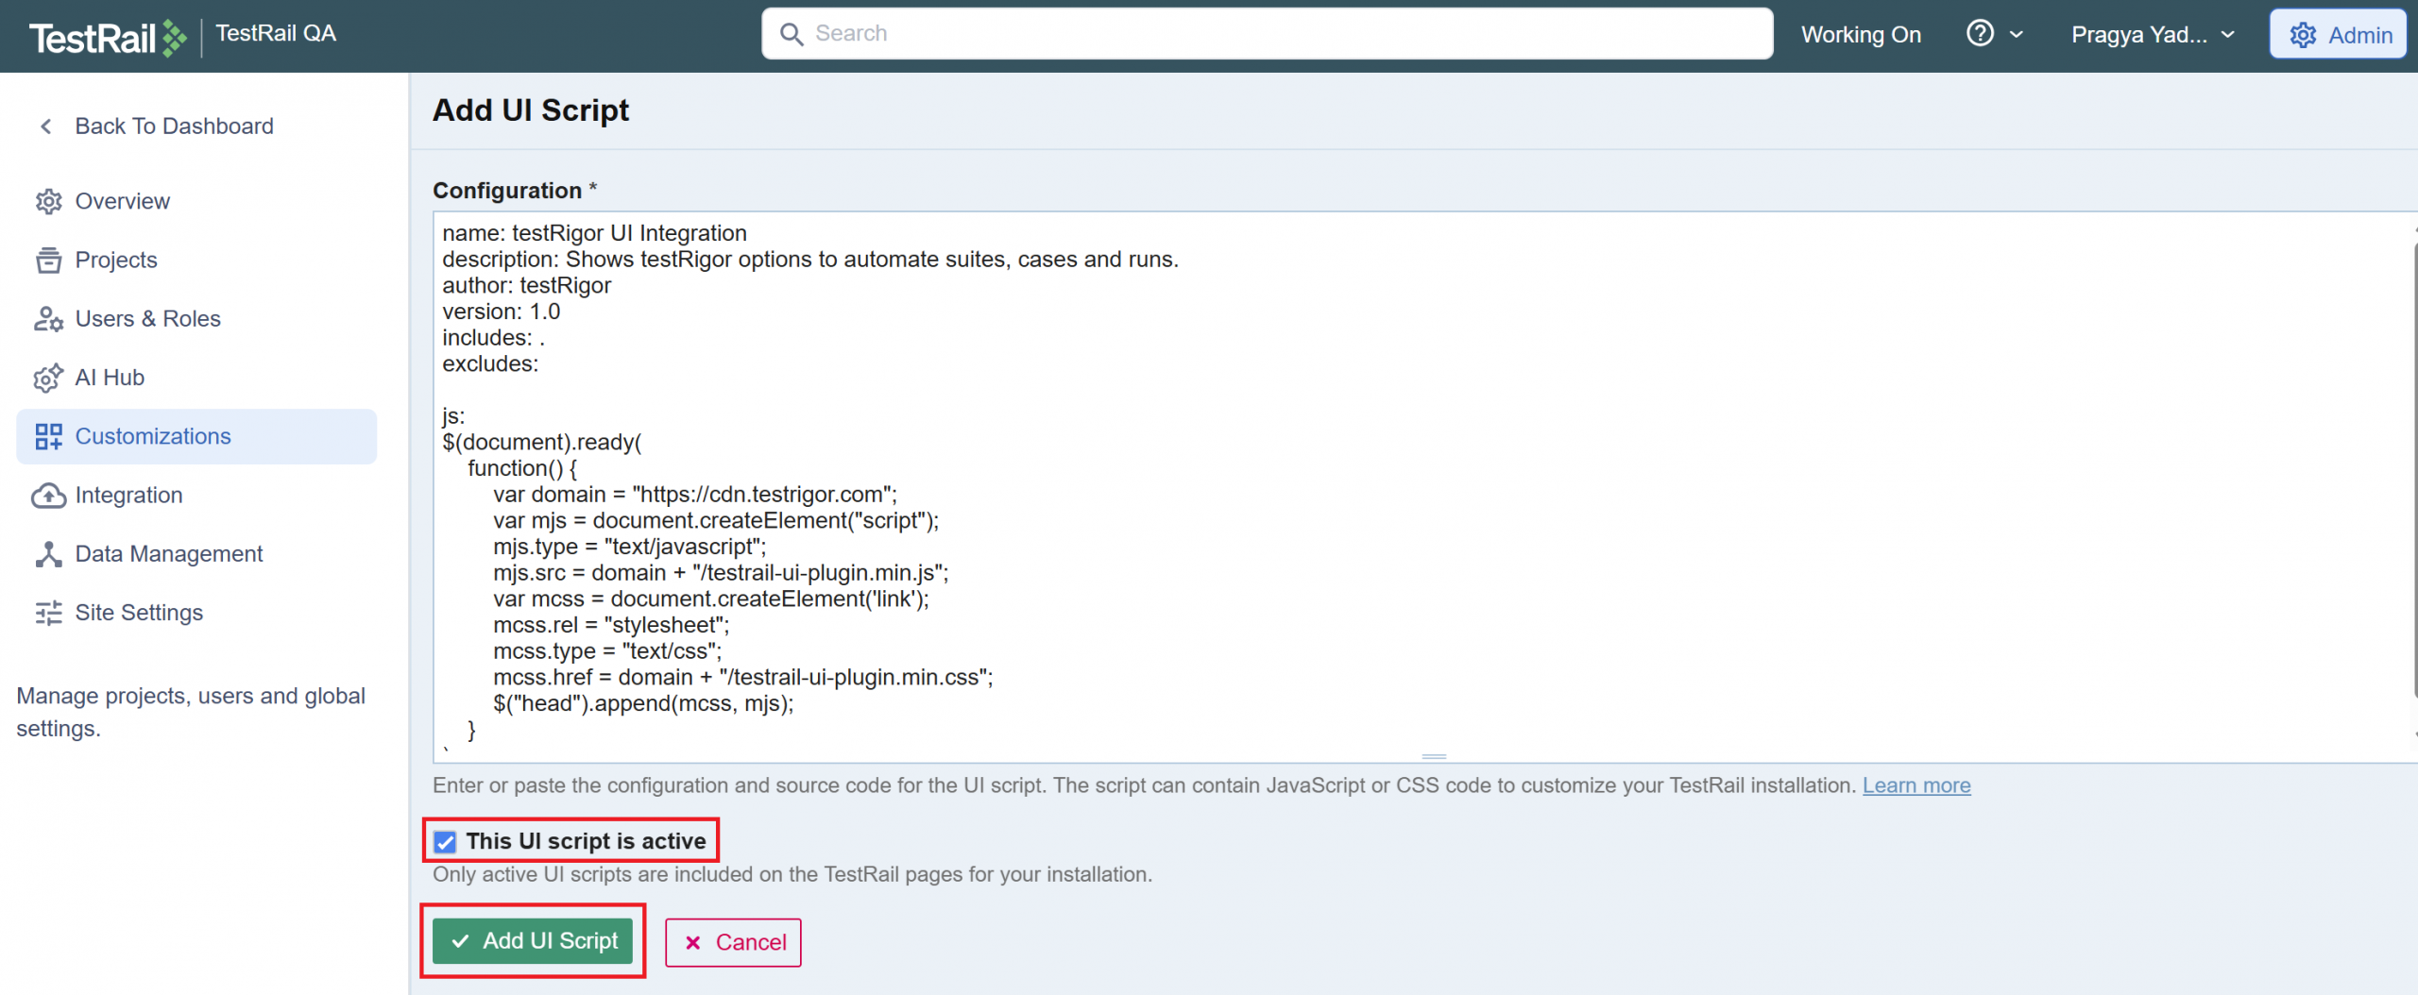2418x995 pixels.
Task: Open the Learn more link
Action: (1916, 785)
